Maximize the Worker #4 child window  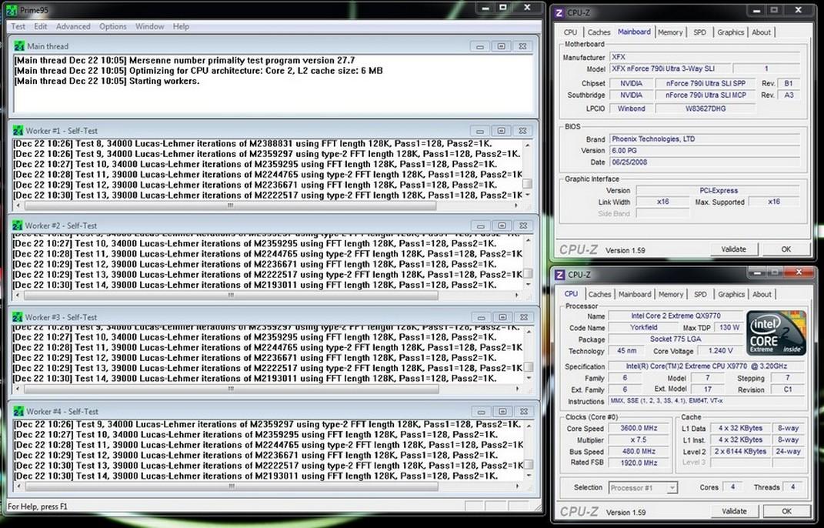point(503,412)
